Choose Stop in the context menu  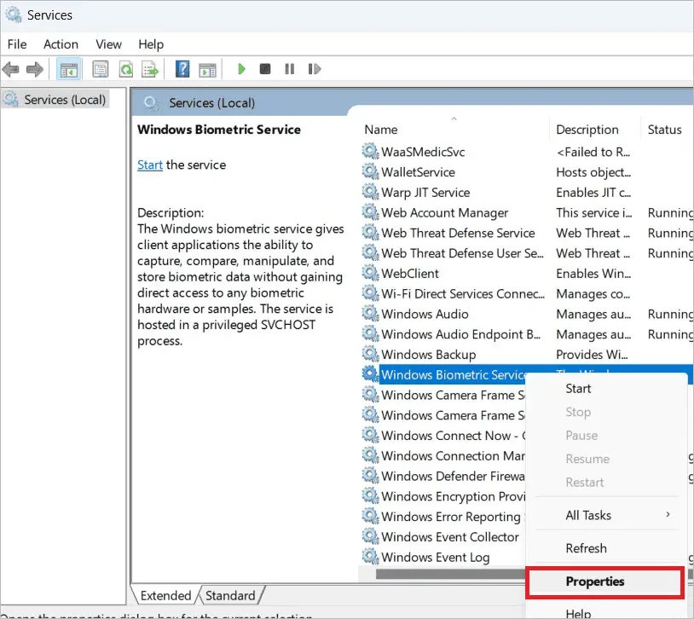click(577, 412)
